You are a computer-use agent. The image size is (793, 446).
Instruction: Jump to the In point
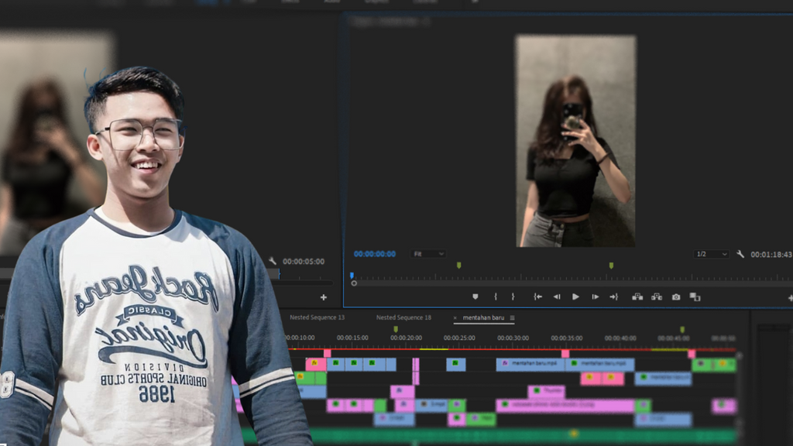click(x=537, y=297)
